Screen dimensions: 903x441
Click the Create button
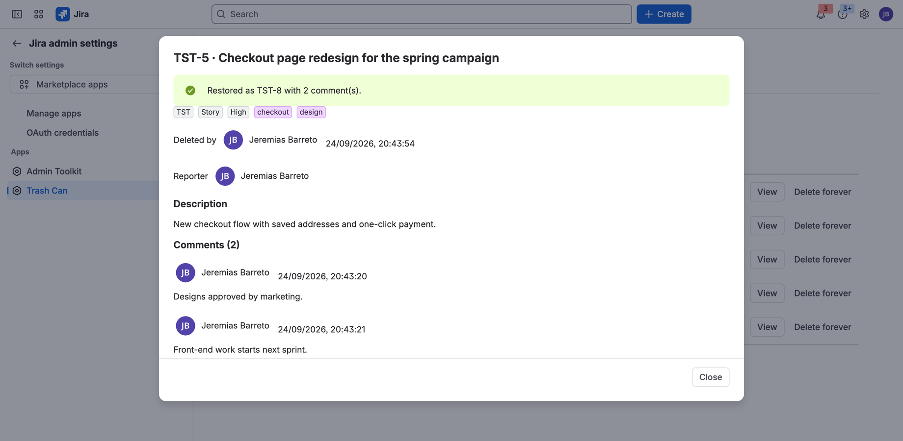coord(664,14)
